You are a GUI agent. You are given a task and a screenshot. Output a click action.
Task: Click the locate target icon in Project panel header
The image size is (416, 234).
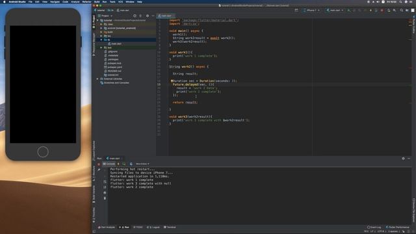(135, 16)
